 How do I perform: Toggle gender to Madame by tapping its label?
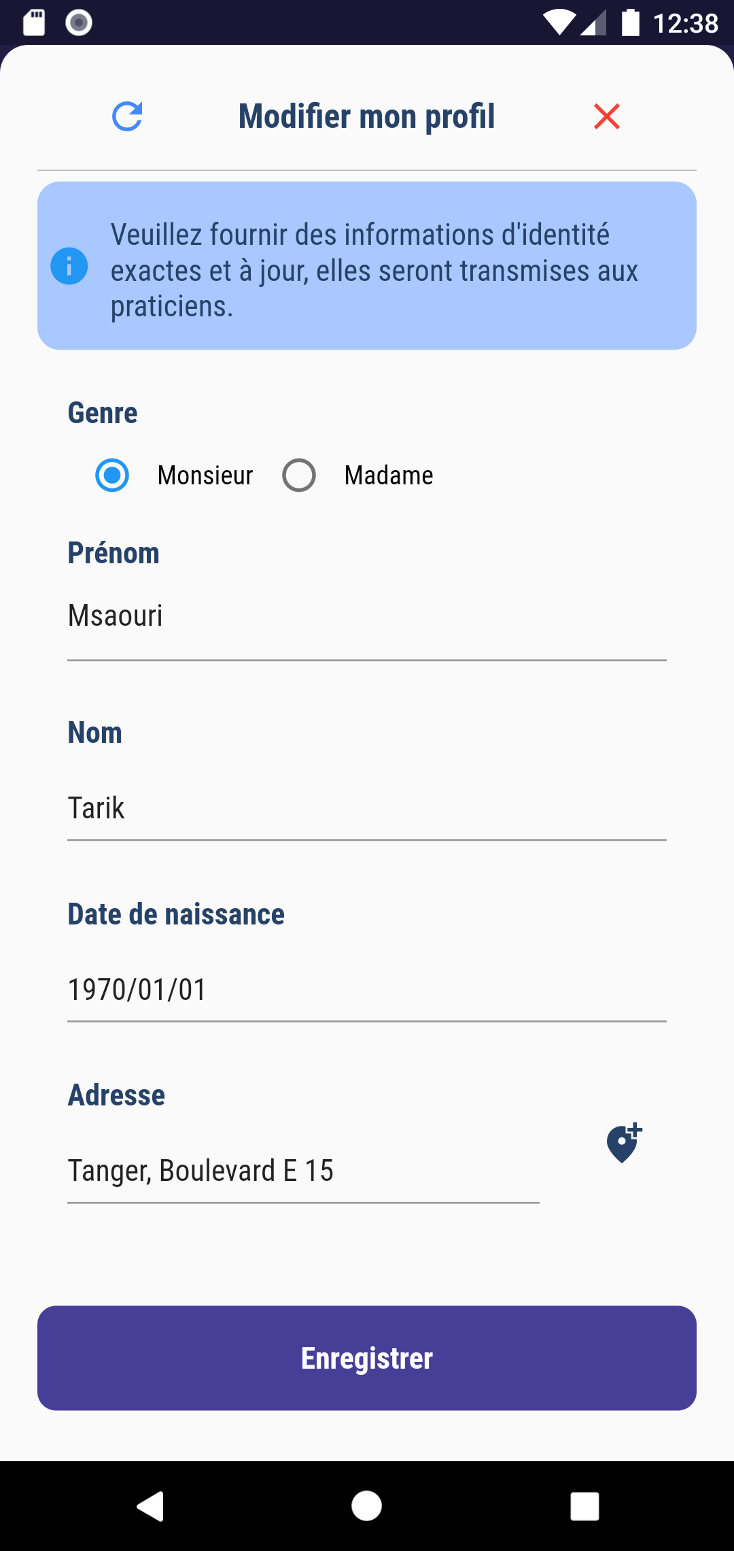[388, 475]
